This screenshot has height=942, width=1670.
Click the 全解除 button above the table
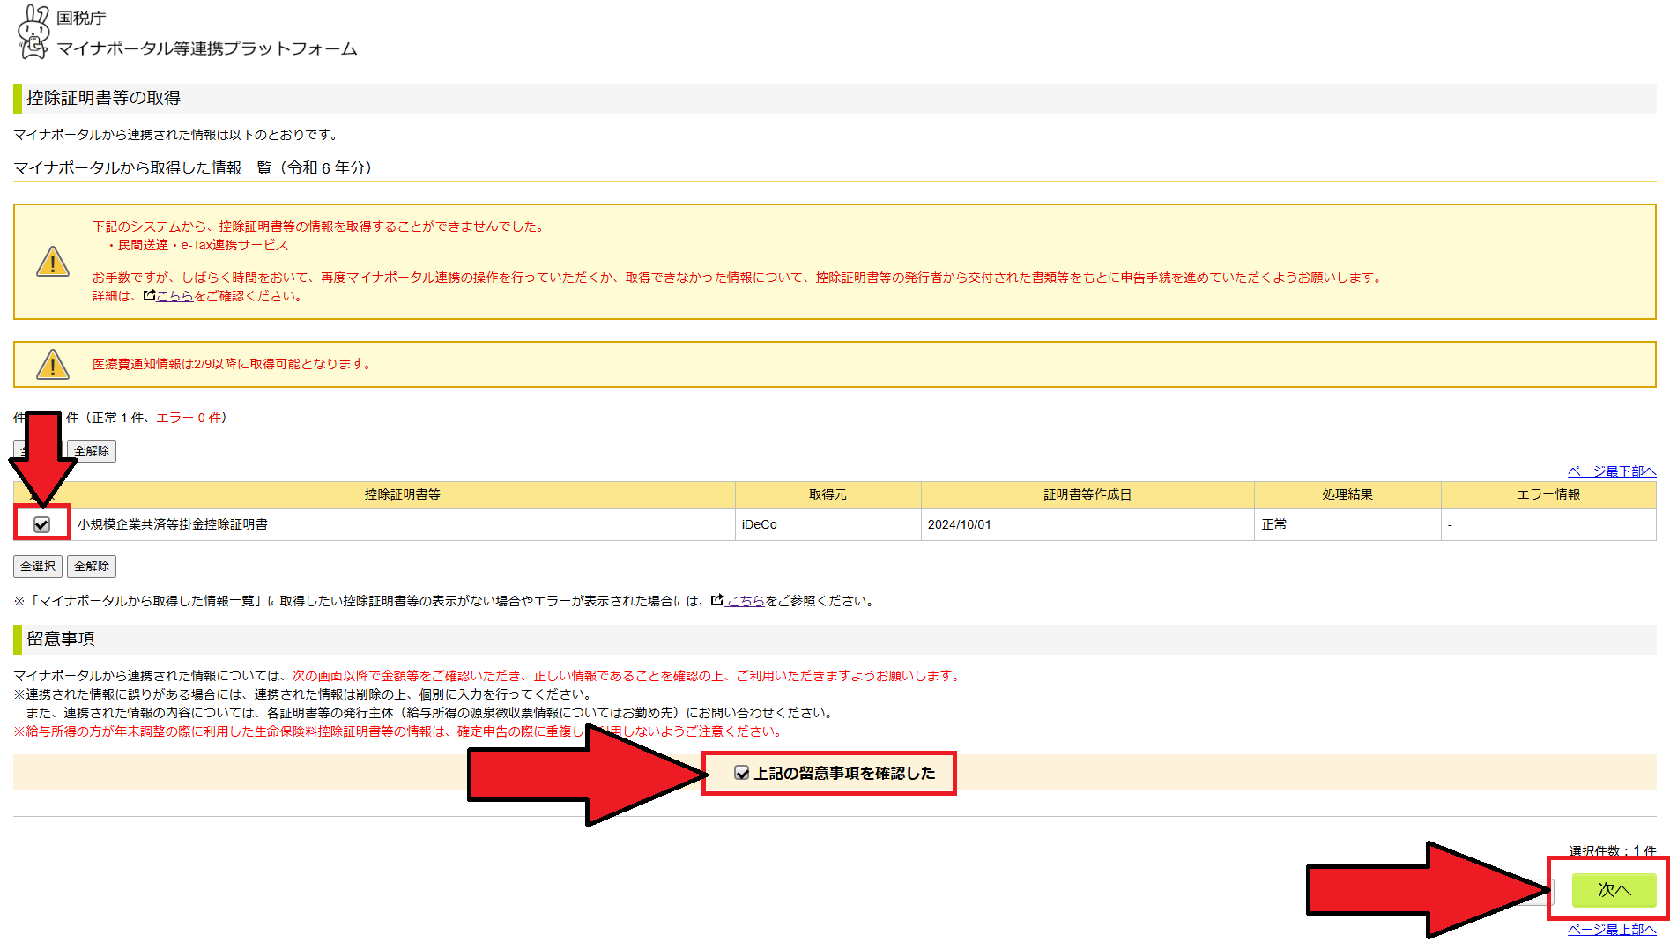92,451
